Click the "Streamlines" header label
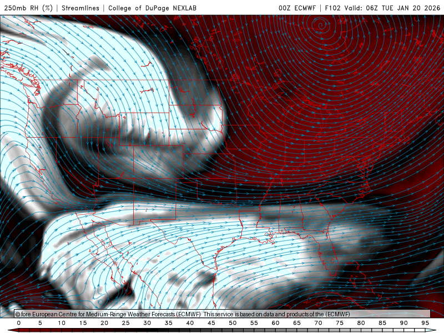The width and height of the screenshot is (444, 333). point(80,8)
